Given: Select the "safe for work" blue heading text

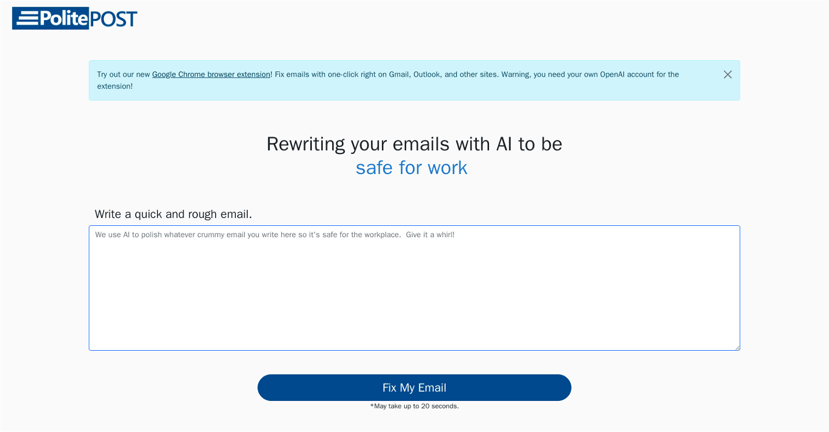Looking at the screenshot, I should click(411, 167).
